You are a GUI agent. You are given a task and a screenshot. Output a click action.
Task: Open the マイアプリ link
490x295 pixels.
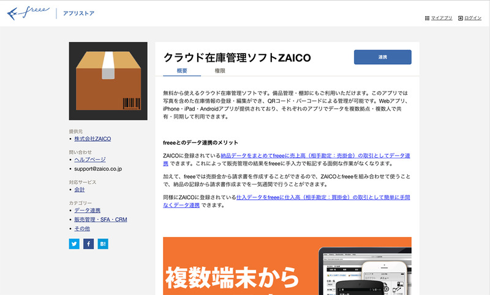[x=442, y=18]
